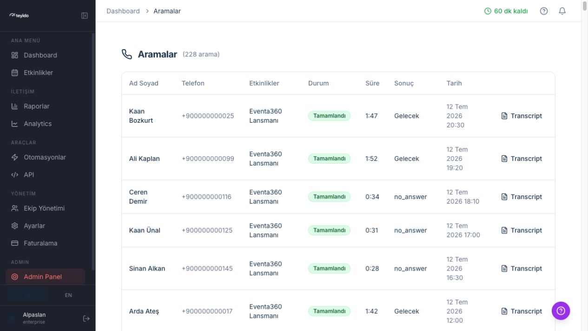This screenshot has height=331, width=588.
Task: Switch language to EN
Action: click(68, 295)
